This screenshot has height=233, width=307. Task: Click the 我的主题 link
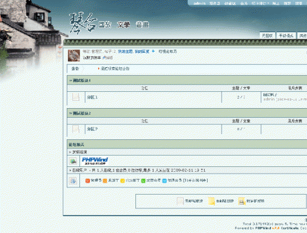point(125,52)
